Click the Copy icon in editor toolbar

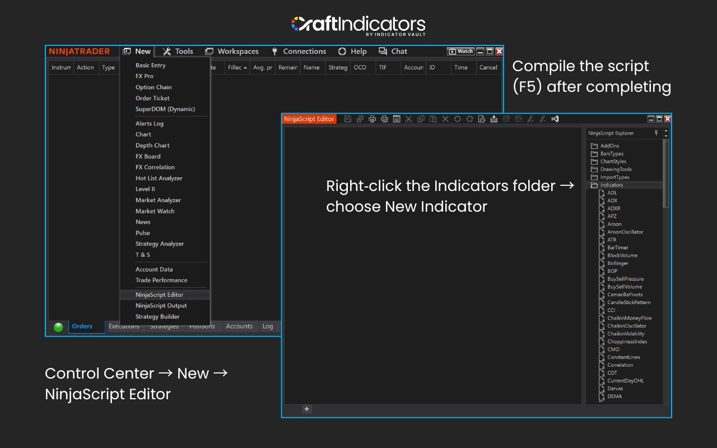click(x=421, y=119)
